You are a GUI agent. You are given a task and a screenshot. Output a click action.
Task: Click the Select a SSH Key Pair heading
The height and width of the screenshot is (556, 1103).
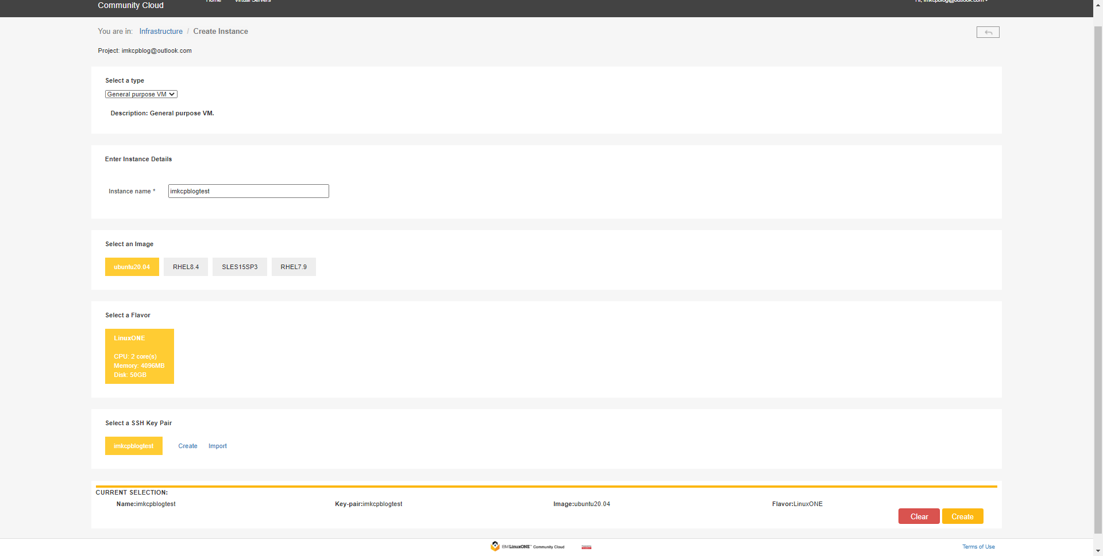tap(138, 423)
